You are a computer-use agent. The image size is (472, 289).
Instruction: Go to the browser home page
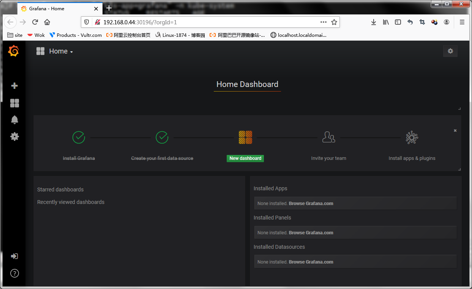(47, 22)
